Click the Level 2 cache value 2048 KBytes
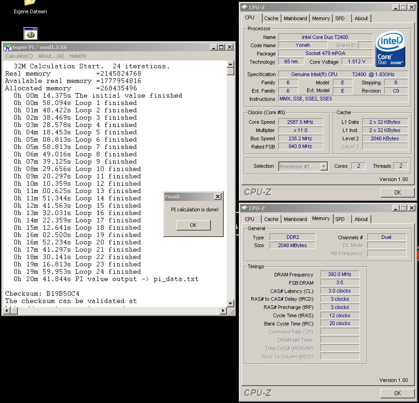The height and width of the screenshot is (403, 419). (x=385, y=138)
